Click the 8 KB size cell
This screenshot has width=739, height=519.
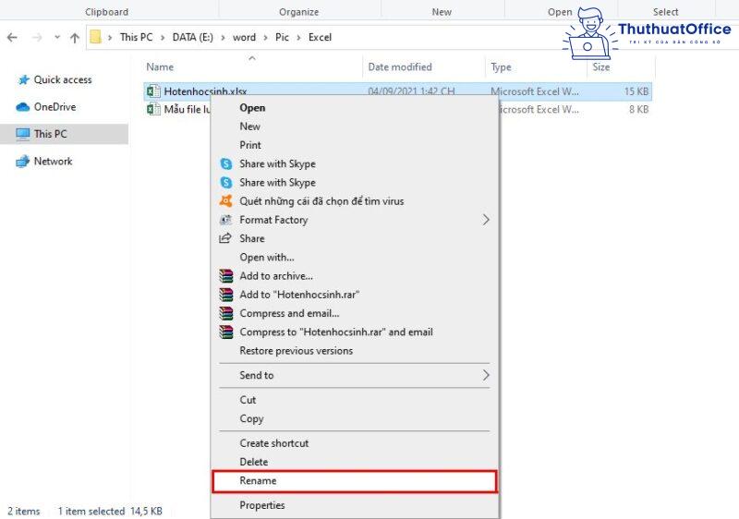pos(638,109)
